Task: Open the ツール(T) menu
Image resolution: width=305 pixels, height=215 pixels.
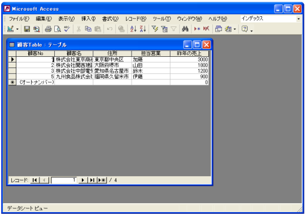Action: [x=162, y=19]
